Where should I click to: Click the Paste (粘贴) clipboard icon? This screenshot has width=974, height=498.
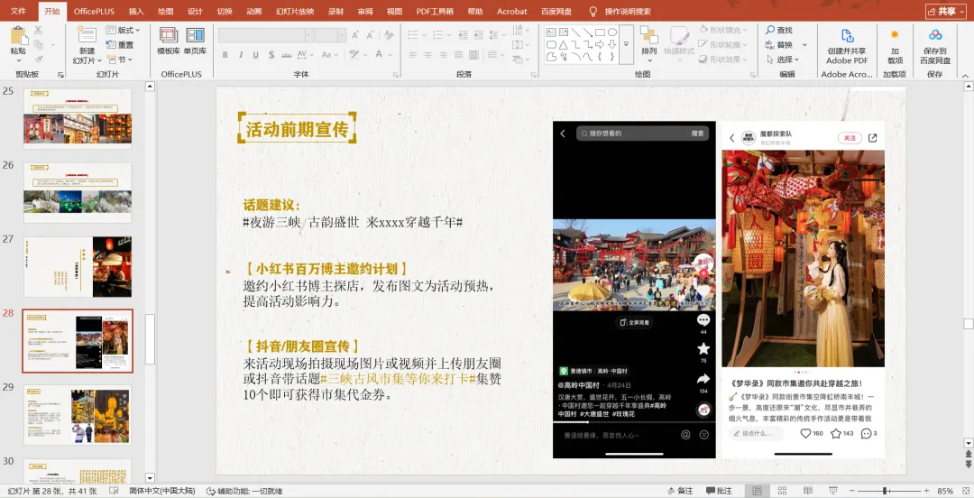point(19,35)
